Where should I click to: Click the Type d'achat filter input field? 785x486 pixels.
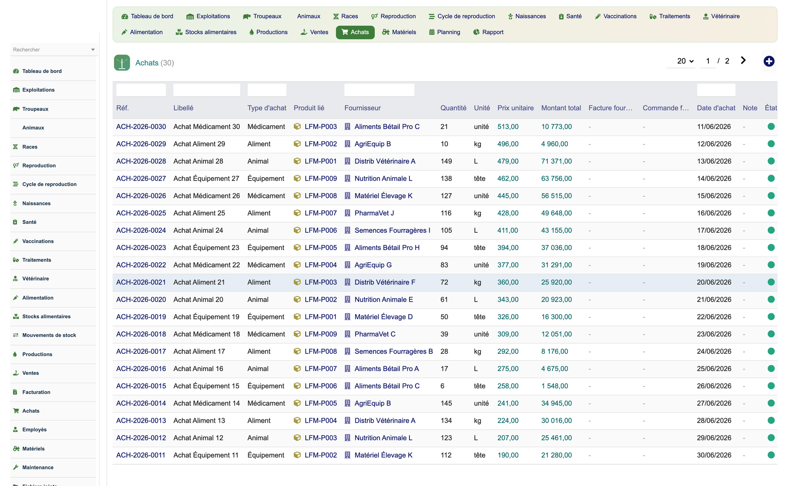click(x=267, y=90)
